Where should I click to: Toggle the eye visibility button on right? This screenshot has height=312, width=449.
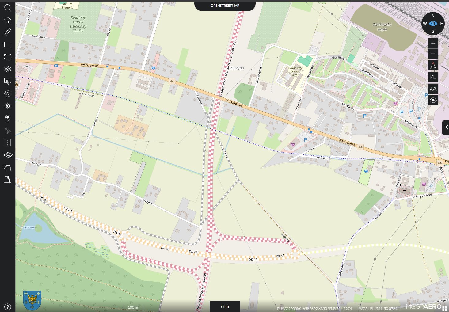click(433, 100)
